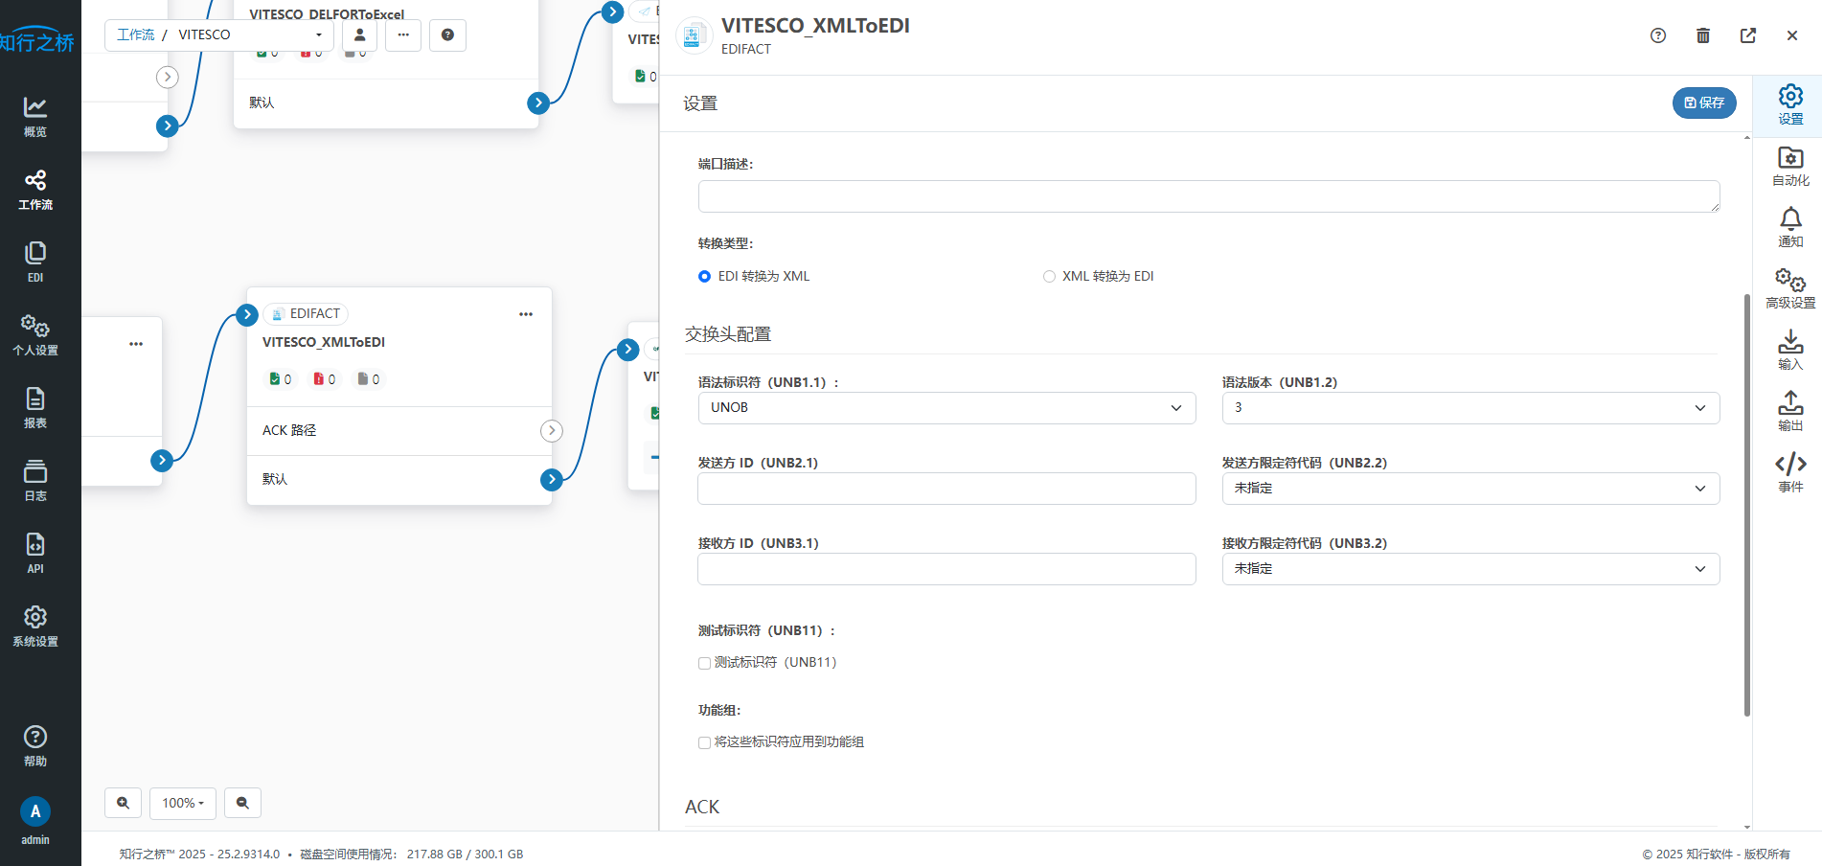
Task: Open the 语法版本 (UNB1.2) dropdown
Action: click(1469, 408)
